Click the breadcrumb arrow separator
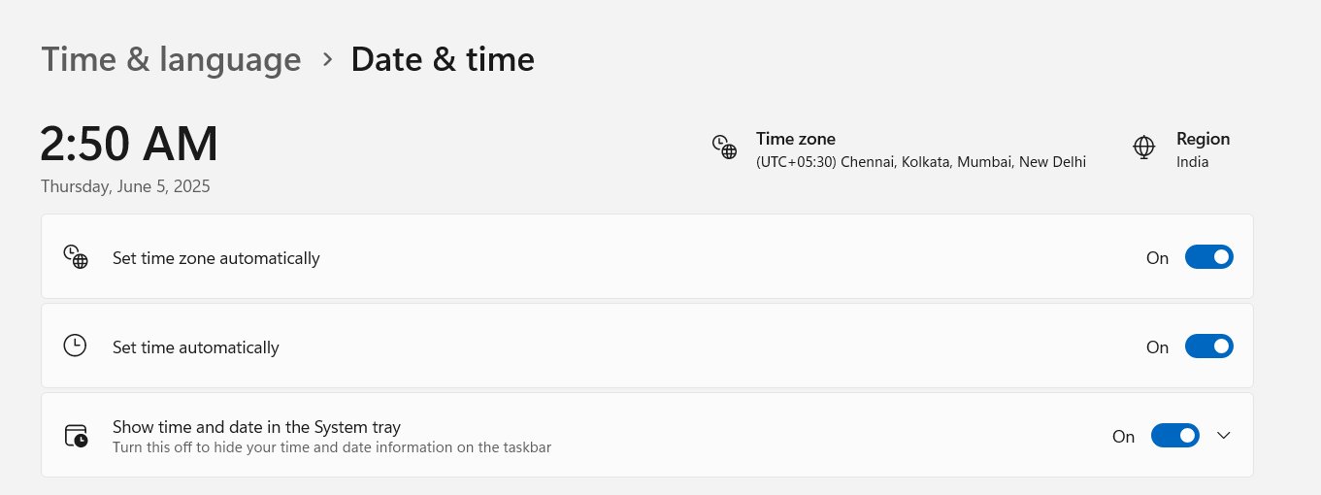The height and width of the screenshot is (495, 1321). tap(327, 59)
